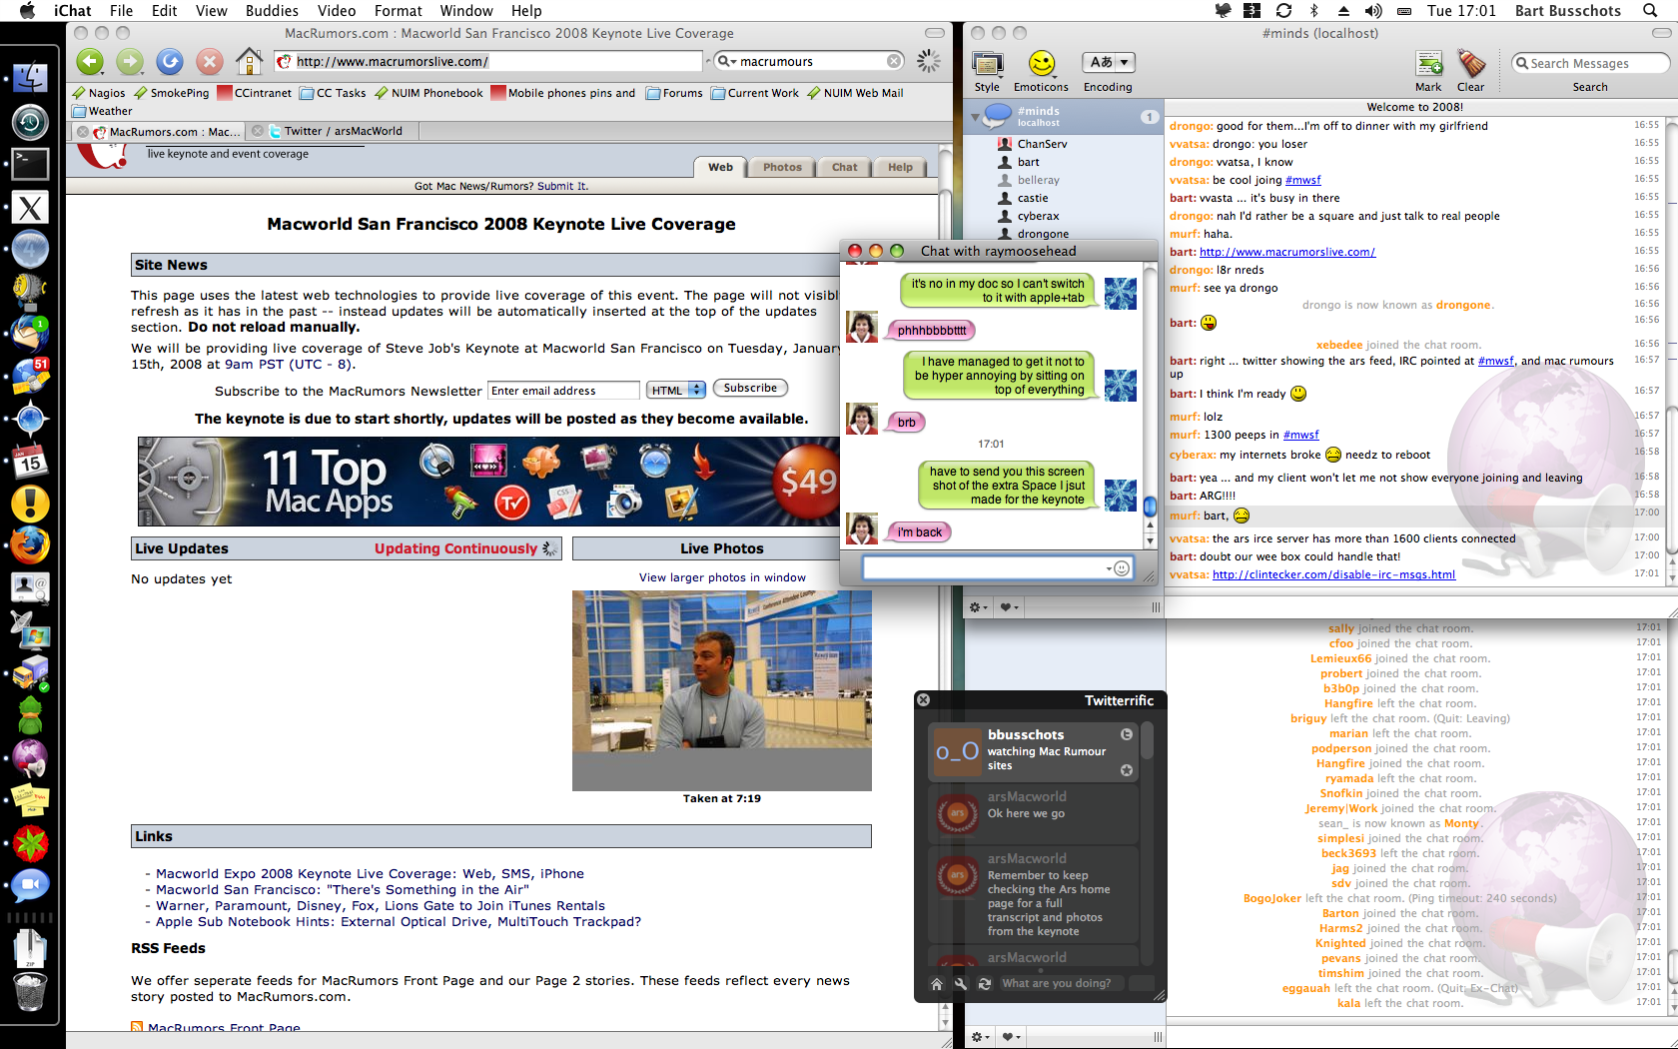Open the clintecker.com disable-irc-msgs link
The width and height of the screenshot is (1678, 1049).
(x=1333, y=574)
